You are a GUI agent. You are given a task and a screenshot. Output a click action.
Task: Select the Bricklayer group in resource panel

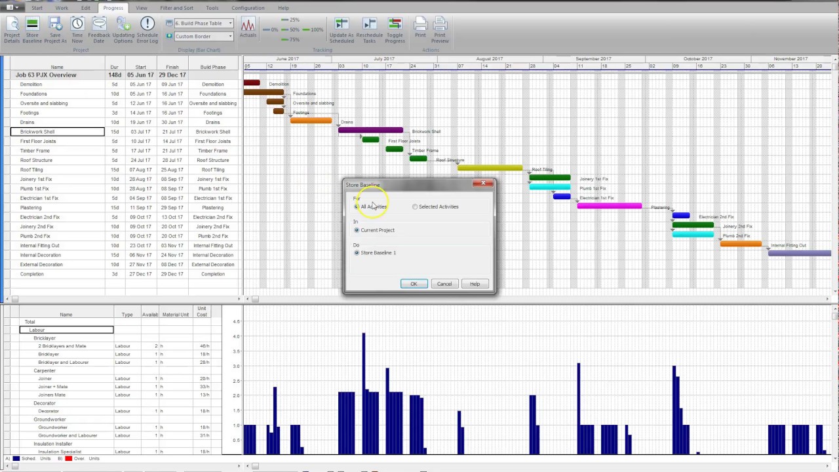45,338
